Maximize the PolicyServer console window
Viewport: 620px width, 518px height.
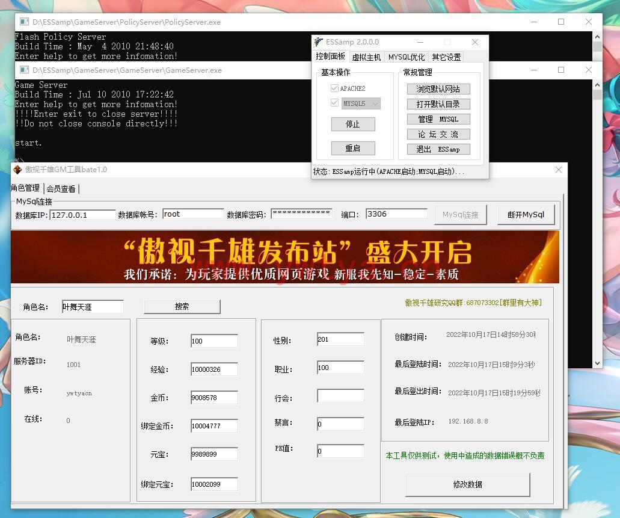560,22
